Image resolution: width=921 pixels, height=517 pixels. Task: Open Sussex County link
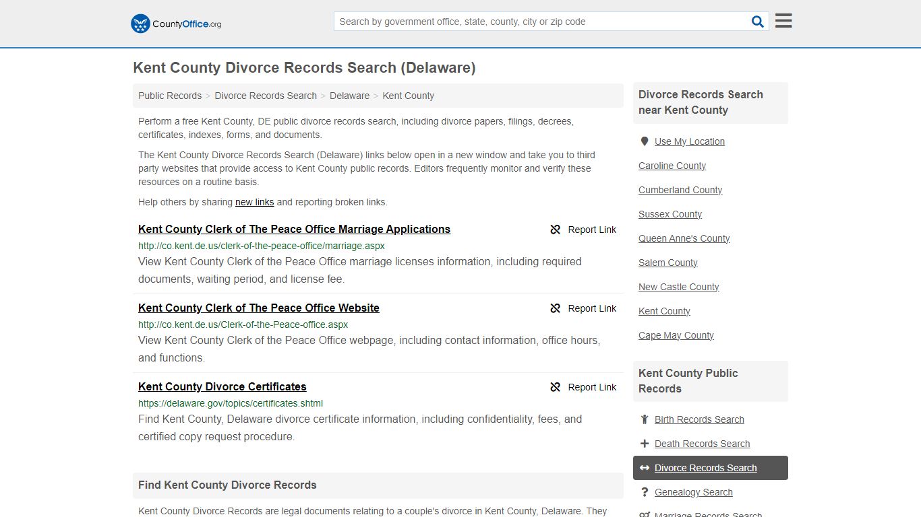point(670,214)
